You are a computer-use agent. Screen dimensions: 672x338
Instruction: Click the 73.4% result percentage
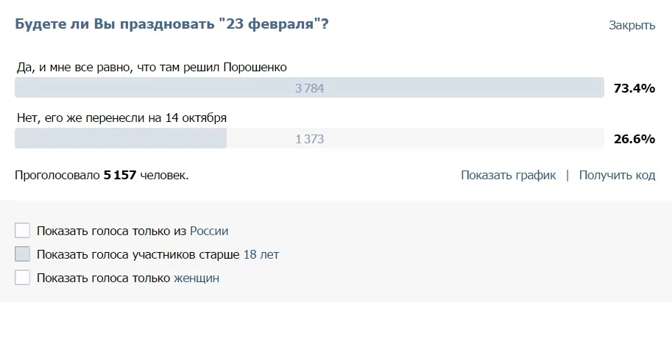pos(634,88)
